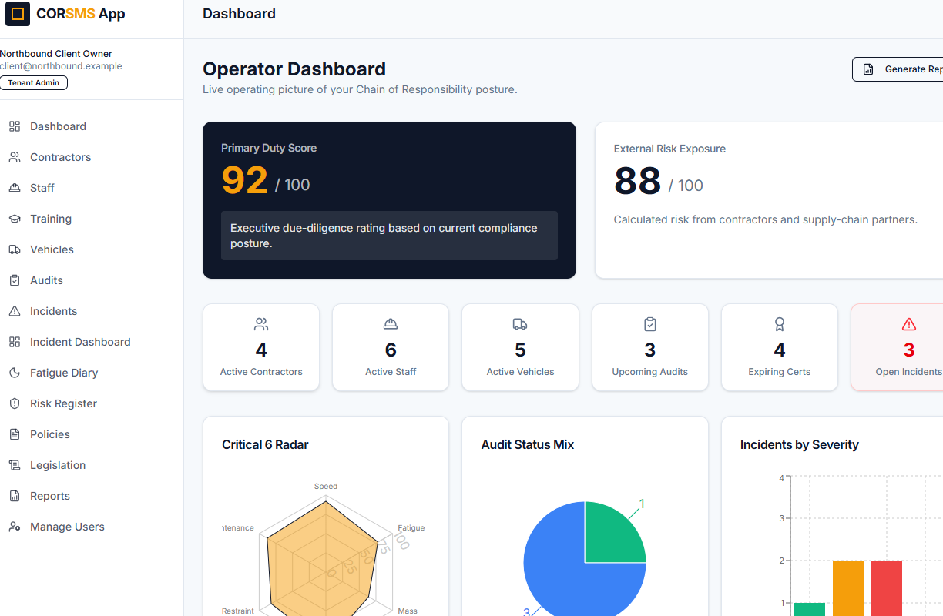Click the External Risk Exposure card

click(x=769, y=200)
